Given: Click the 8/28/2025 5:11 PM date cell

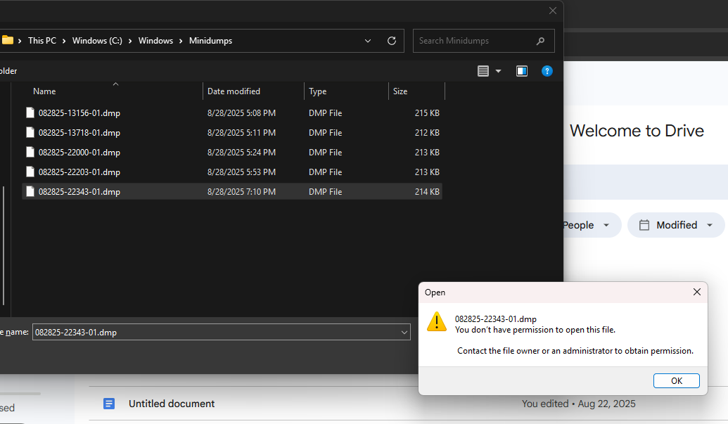Looking at the screenshot, I should 241,132.
